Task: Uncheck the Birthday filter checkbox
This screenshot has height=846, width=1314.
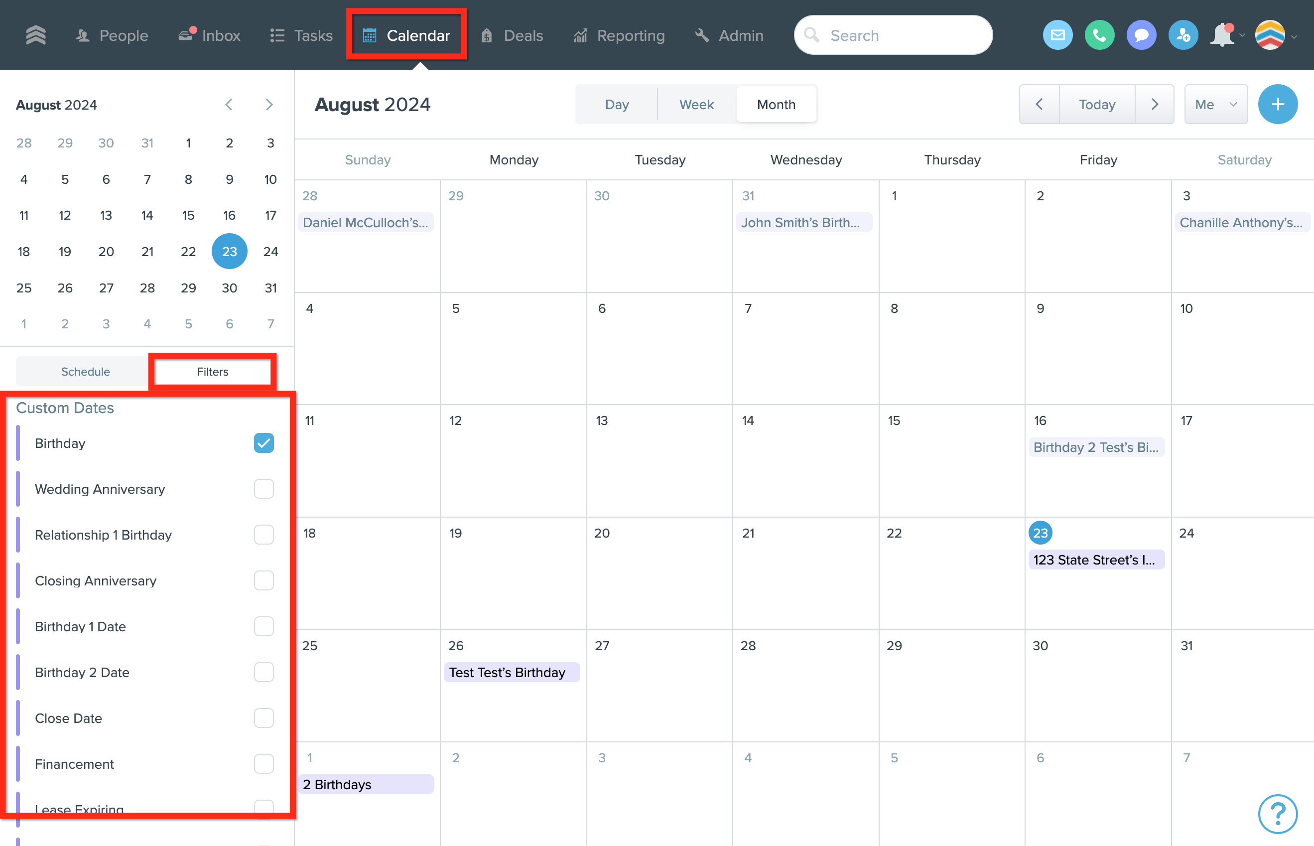Action: 263,443
